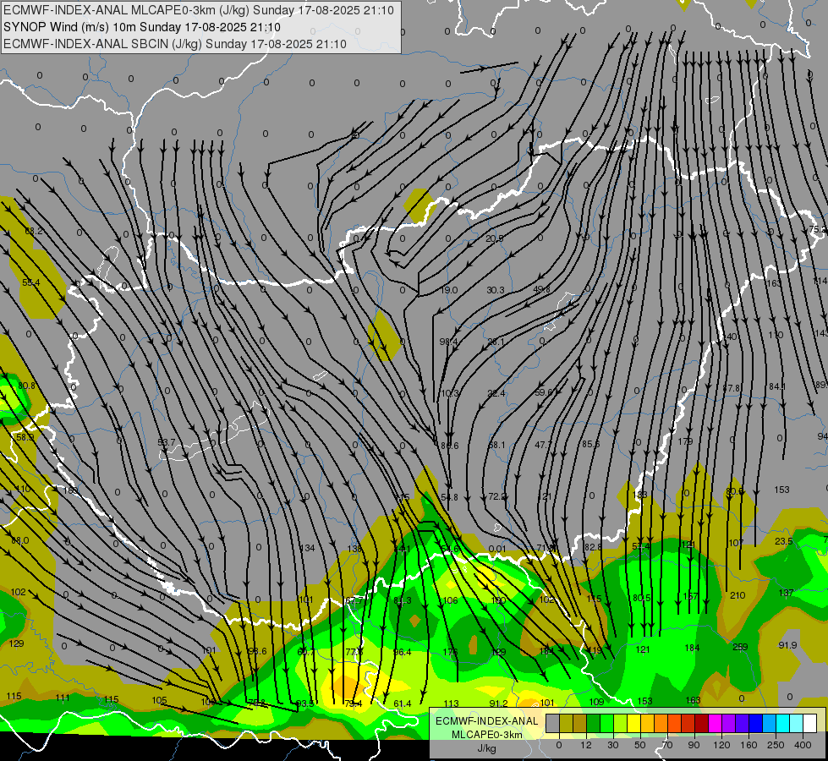Viewport: 828px width, 761px height.
Task: Click the legend tick label '70'
Action: [x=667, y=745]
